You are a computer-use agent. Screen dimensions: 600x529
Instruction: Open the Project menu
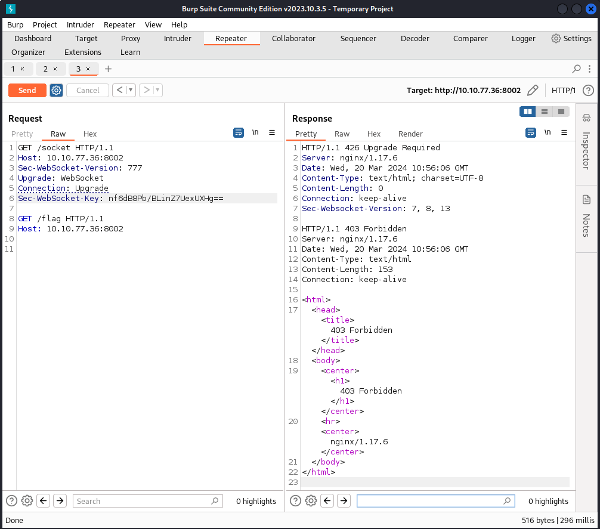[45, 25]
